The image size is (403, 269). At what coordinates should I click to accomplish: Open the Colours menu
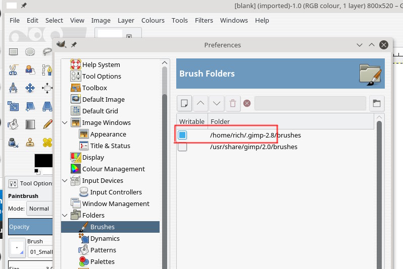pyautogui.click(x=153, y=20)
